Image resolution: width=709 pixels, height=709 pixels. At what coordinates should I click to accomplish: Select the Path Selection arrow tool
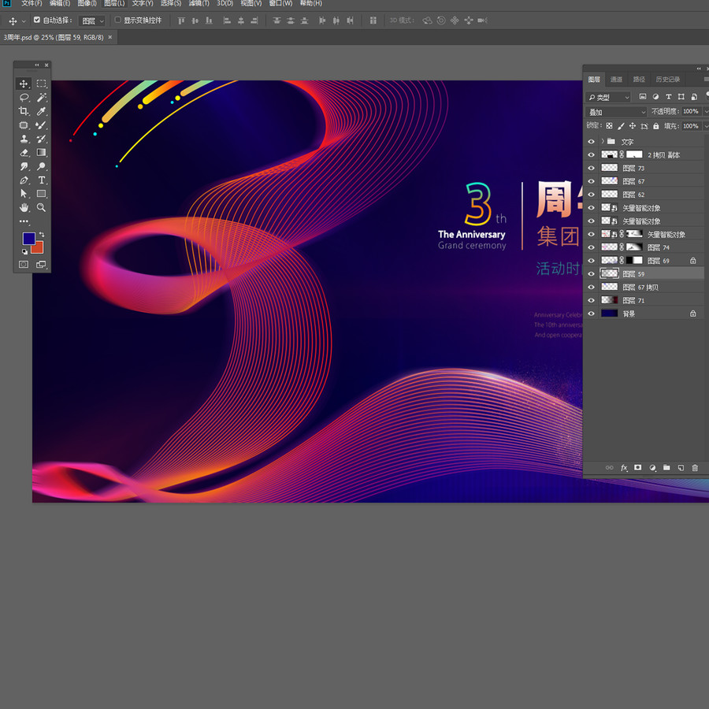point(24,194)
